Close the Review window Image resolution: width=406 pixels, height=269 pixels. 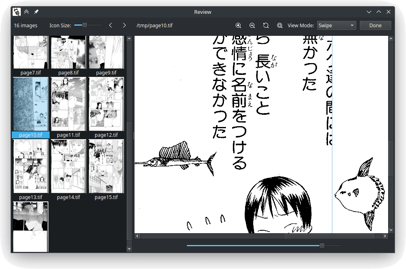pyautogui.click(x=389, y=12)
